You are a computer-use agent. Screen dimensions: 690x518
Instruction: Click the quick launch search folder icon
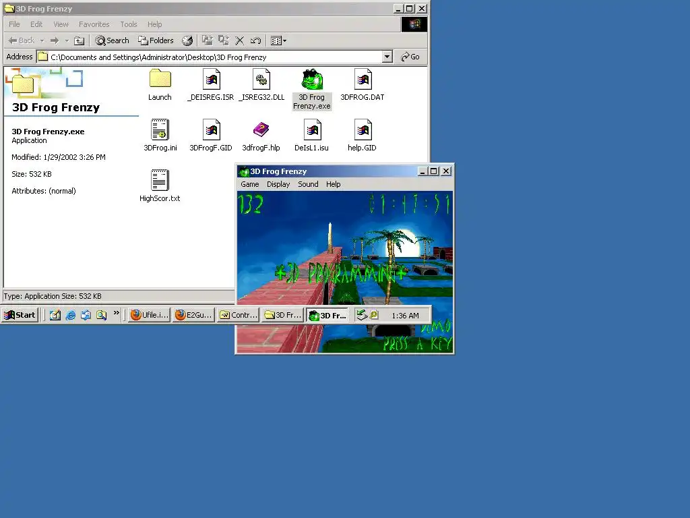coord(101,315)
